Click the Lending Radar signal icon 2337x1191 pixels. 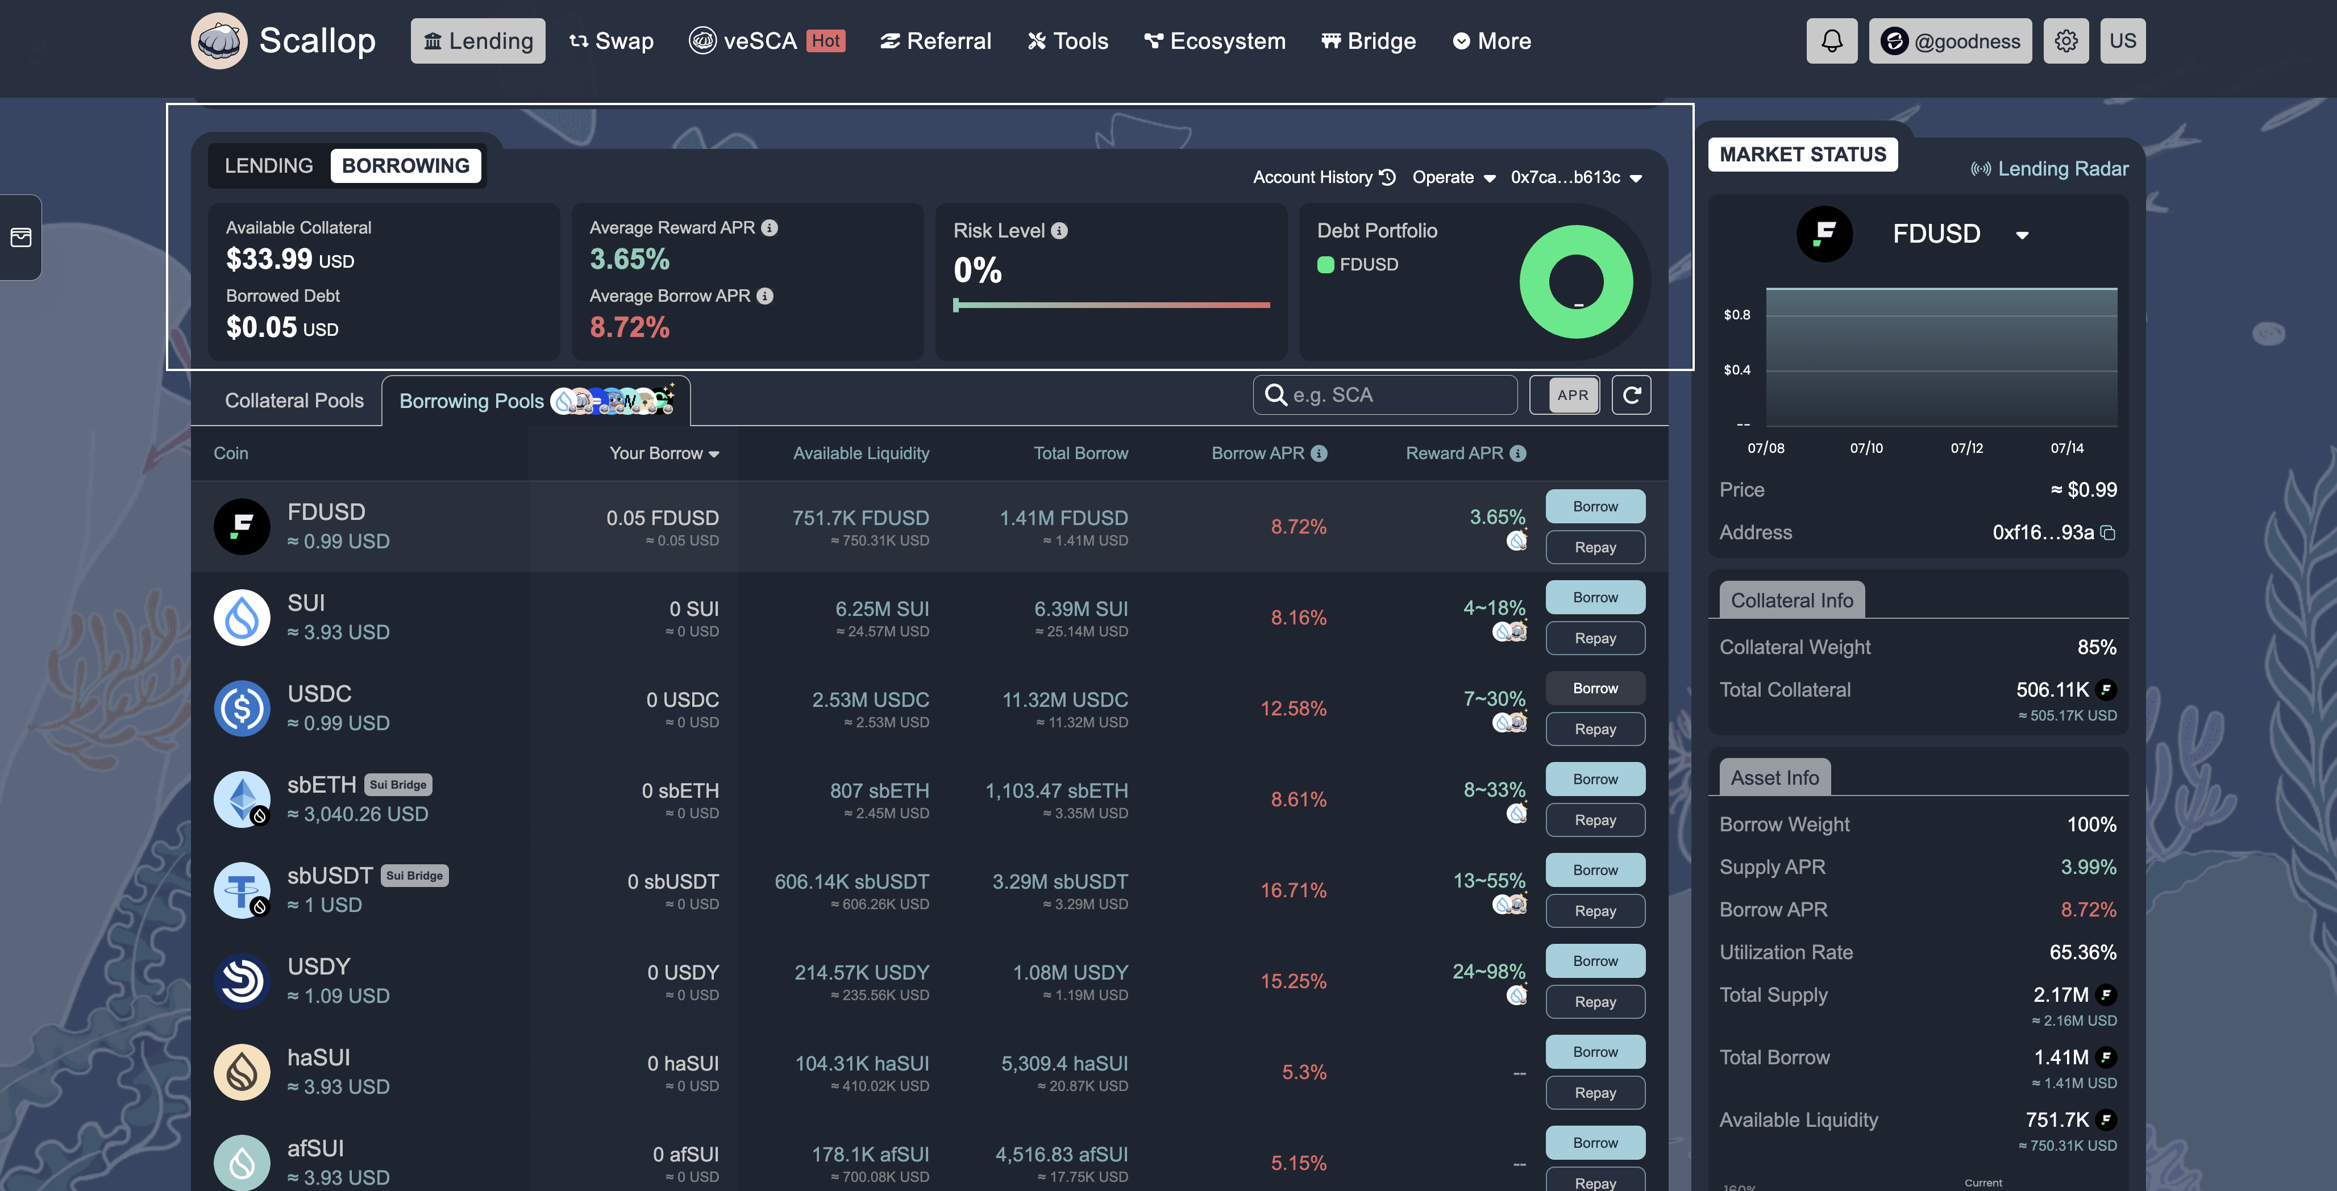tap(1981, 169)
